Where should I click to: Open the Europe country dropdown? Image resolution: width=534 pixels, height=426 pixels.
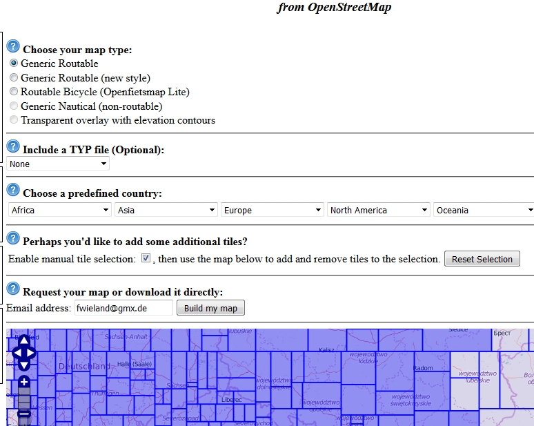273,210
